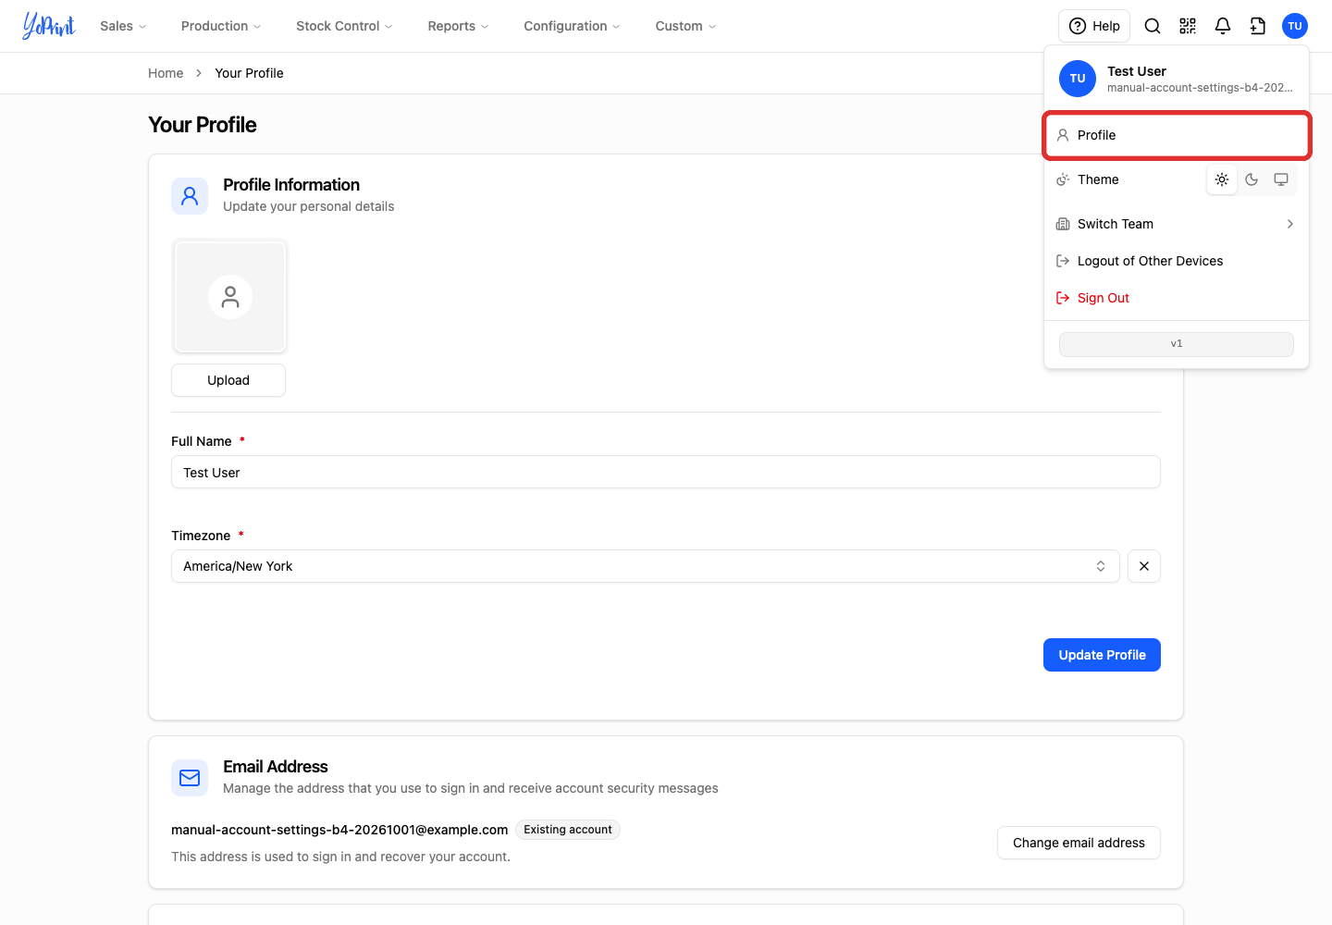Open the QR code scanner icon
The width and height of the screenshot is (1332, 925).
(x=1188, y=26)
